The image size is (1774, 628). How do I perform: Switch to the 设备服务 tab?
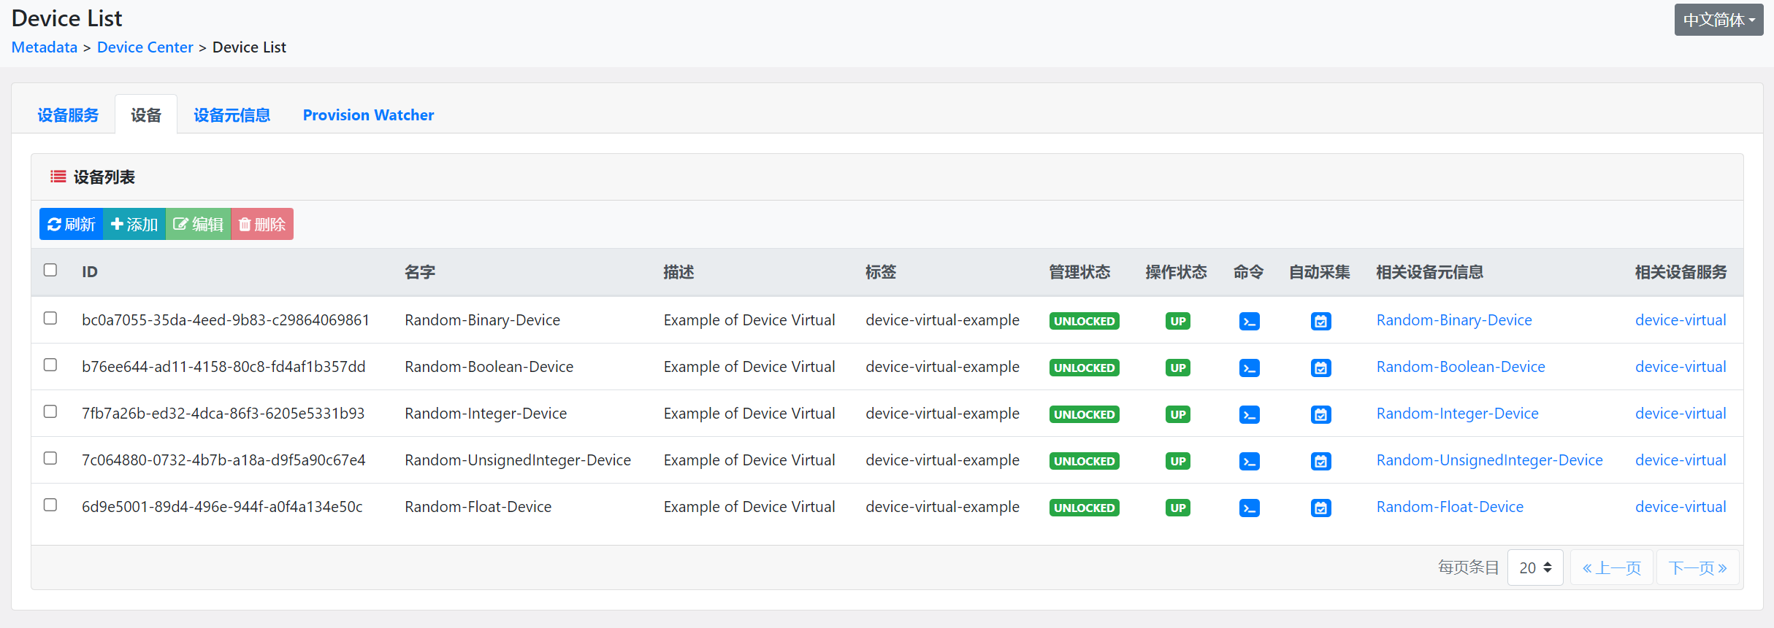pos(68,115)
